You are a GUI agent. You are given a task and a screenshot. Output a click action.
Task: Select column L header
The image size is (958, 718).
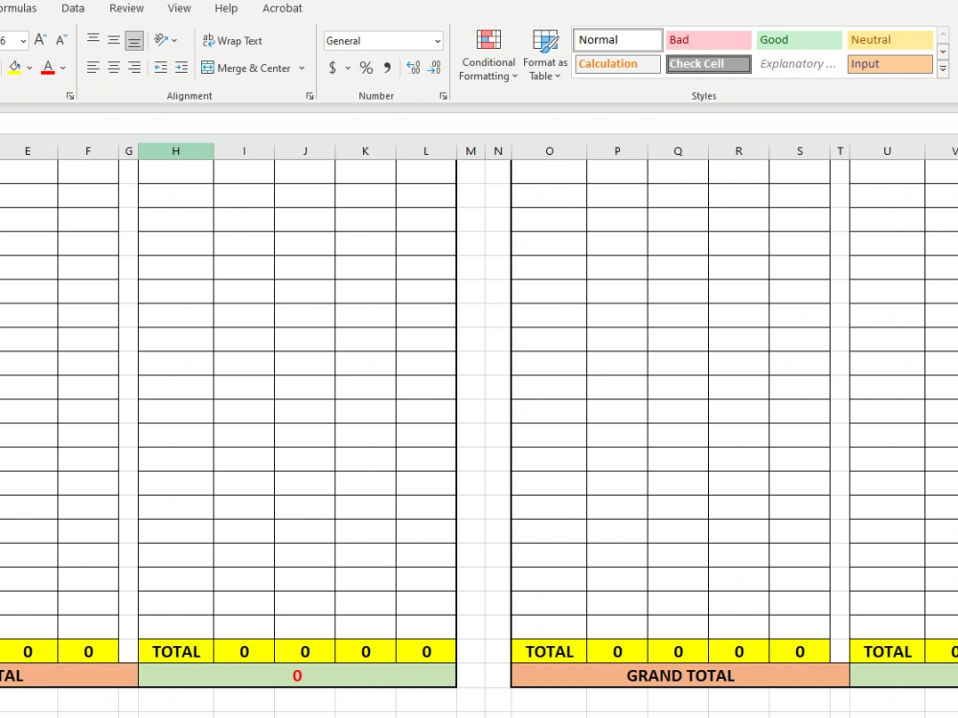click(x=426, y=151)
